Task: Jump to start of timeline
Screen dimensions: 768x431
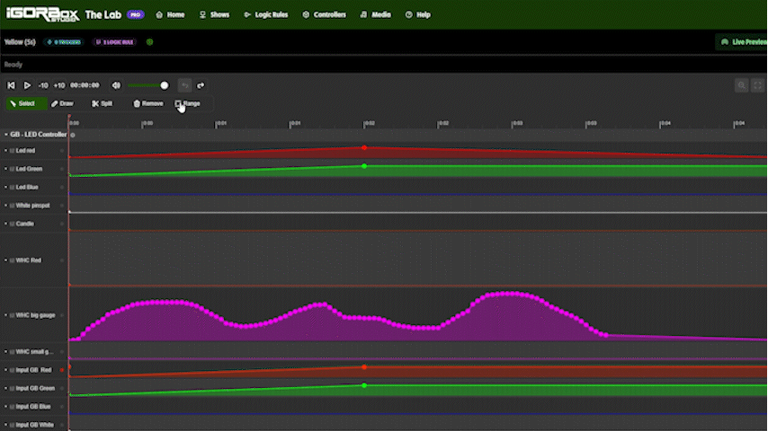Action: (x=11, y=85)
